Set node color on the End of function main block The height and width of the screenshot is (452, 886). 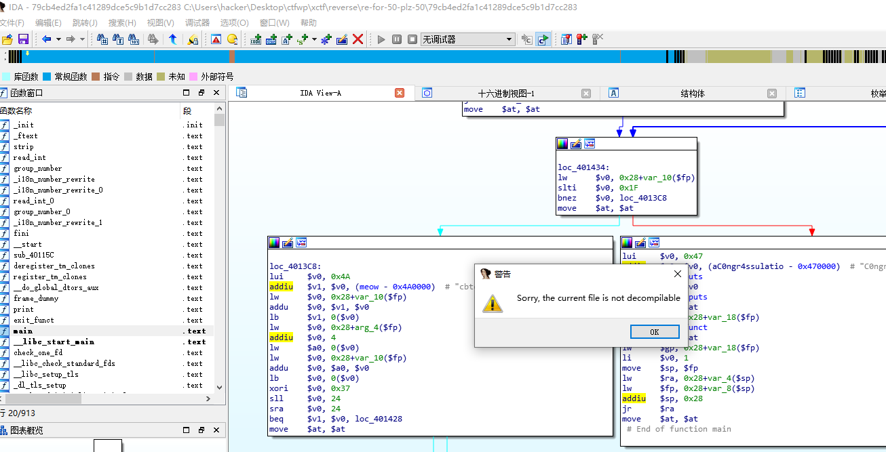[x=627, y=242]
